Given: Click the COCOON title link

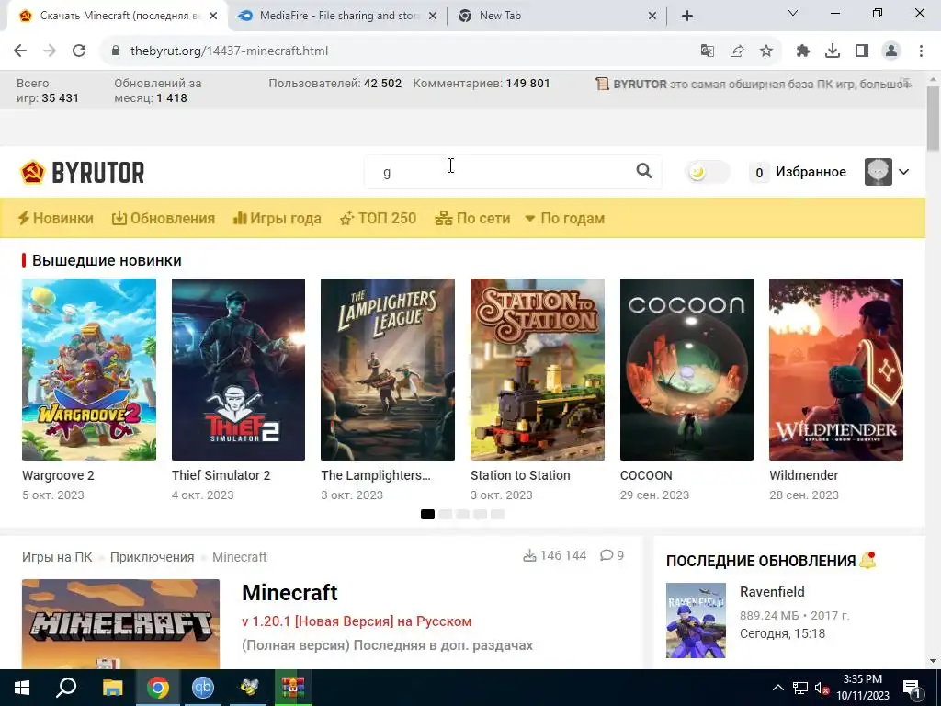Looking at the screenshot, I should click(x=646, y=475).
